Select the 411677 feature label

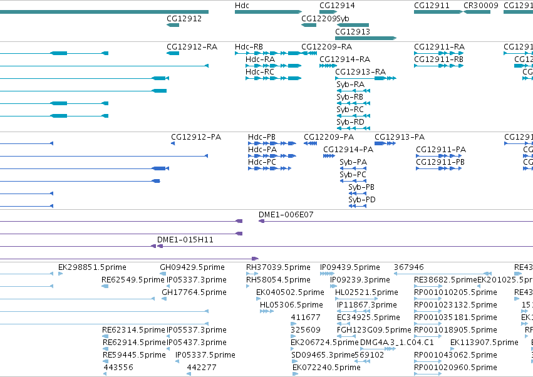click(305, 318)
